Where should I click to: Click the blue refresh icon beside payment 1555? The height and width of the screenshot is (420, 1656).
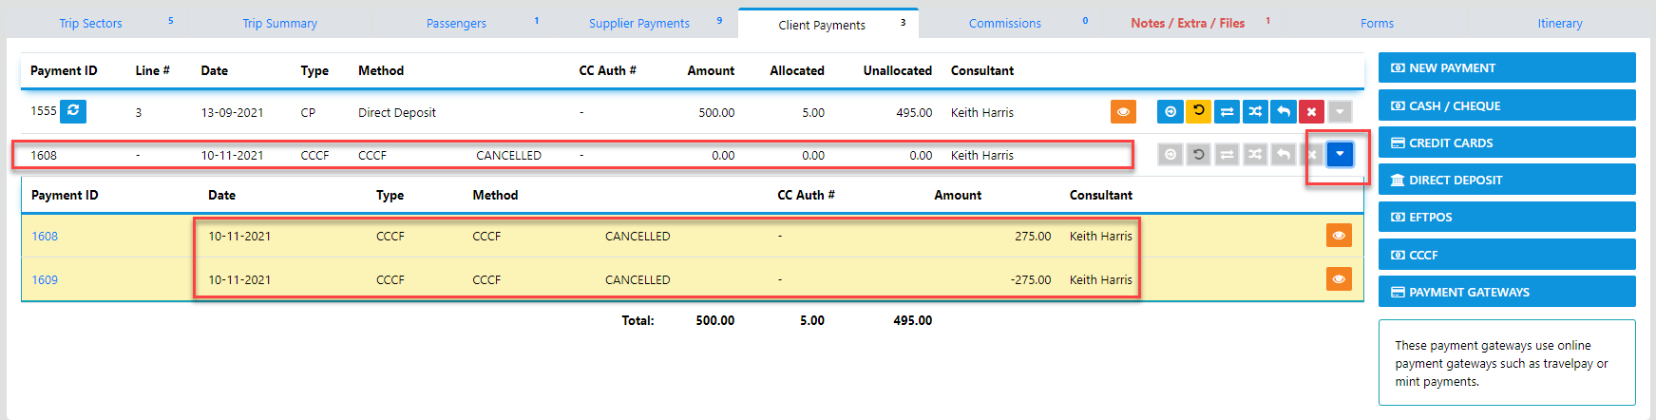(x=73, y=111)
